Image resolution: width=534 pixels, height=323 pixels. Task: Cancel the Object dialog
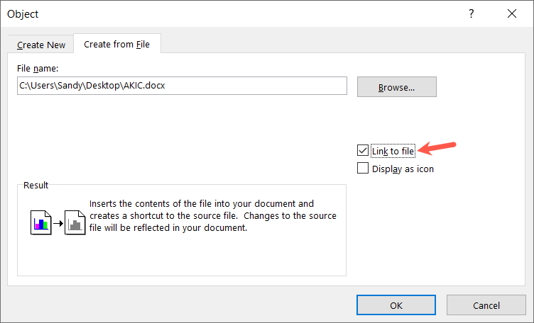(x=486, y=305)
